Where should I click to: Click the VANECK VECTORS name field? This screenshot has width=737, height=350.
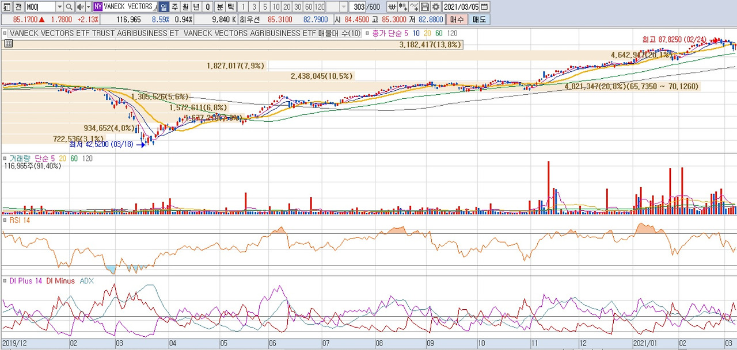(x=131, y=7)
